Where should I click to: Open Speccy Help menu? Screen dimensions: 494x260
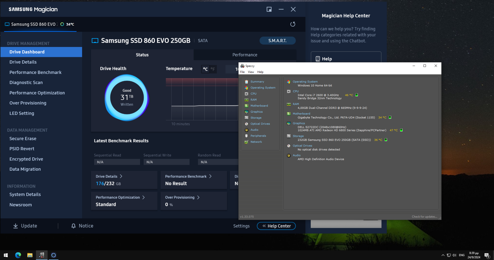pyautogui.click(x=260, y=72)
